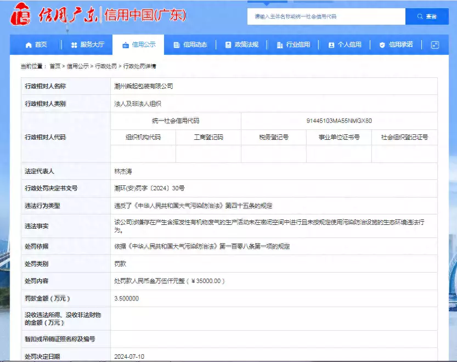Click the document icon beside 信用动态
This screenshot has height=362, width=457.
pos(177,45)
